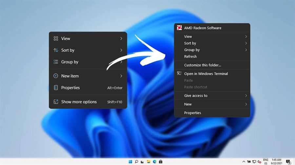The height and width of the screenshot is (165, 295).
Task: Click Sort by in the classic menu
Action: 190,43
